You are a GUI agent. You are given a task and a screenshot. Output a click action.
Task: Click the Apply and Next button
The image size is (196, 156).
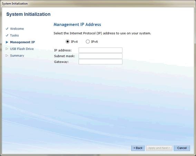click(159, 148)
